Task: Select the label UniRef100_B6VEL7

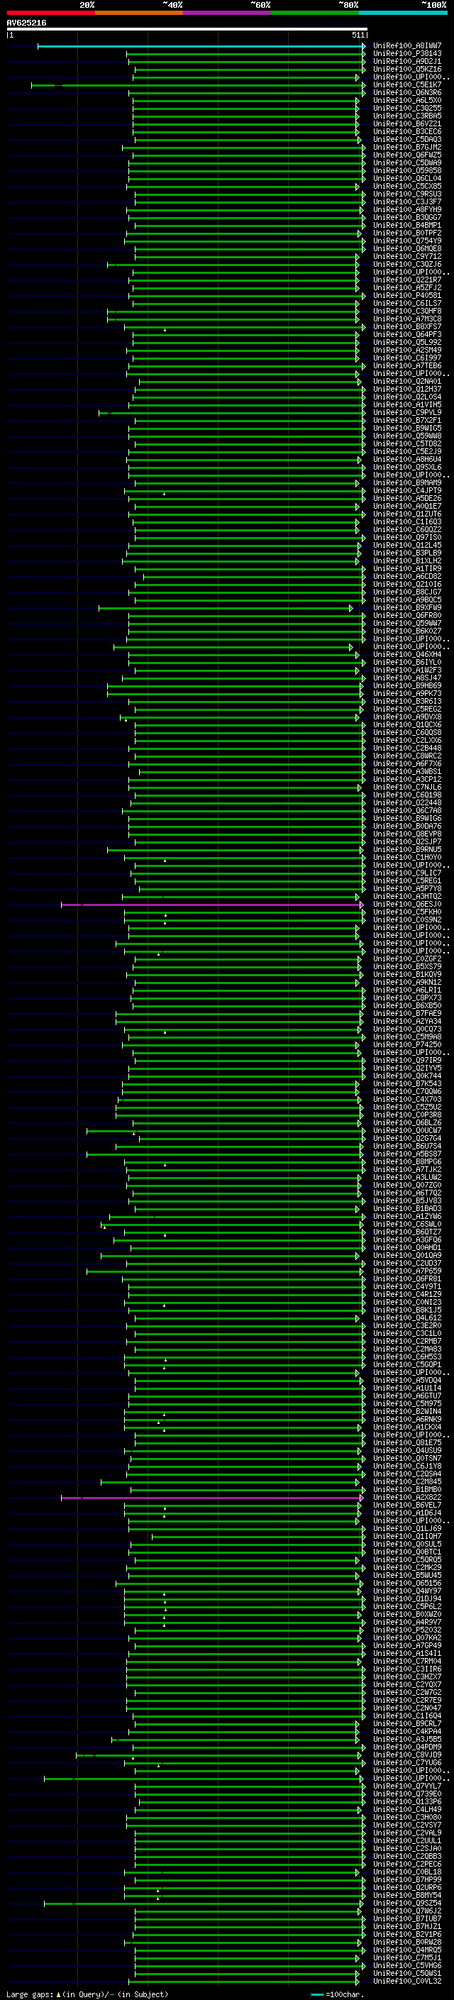Action: tap(407, 1505)
